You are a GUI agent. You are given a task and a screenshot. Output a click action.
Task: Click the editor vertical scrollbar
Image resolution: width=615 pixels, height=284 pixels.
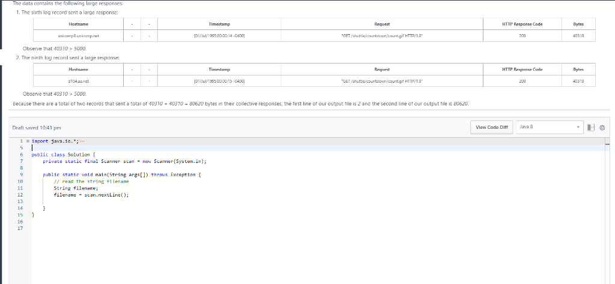(608, 210)
